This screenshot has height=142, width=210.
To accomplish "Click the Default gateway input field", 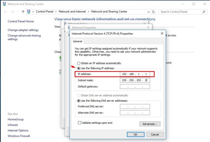I will coord(135,86).
